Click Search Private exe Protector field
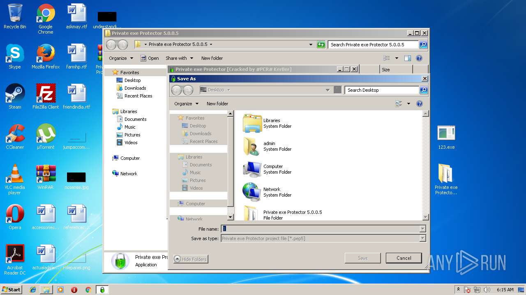 373,45
